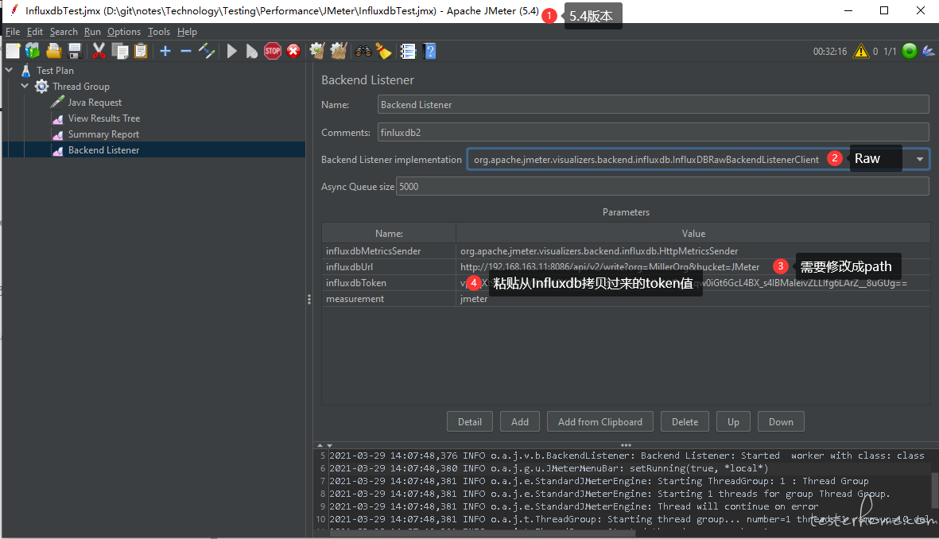Viewport: 939px width, 539px height.
Task: Click the Delete button
Action: [685, 421]
